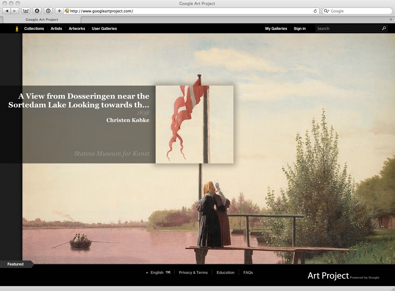Viewport: 395px width, 291px height.
Task: Click the world map icon beside English
Action: point(168,272)
